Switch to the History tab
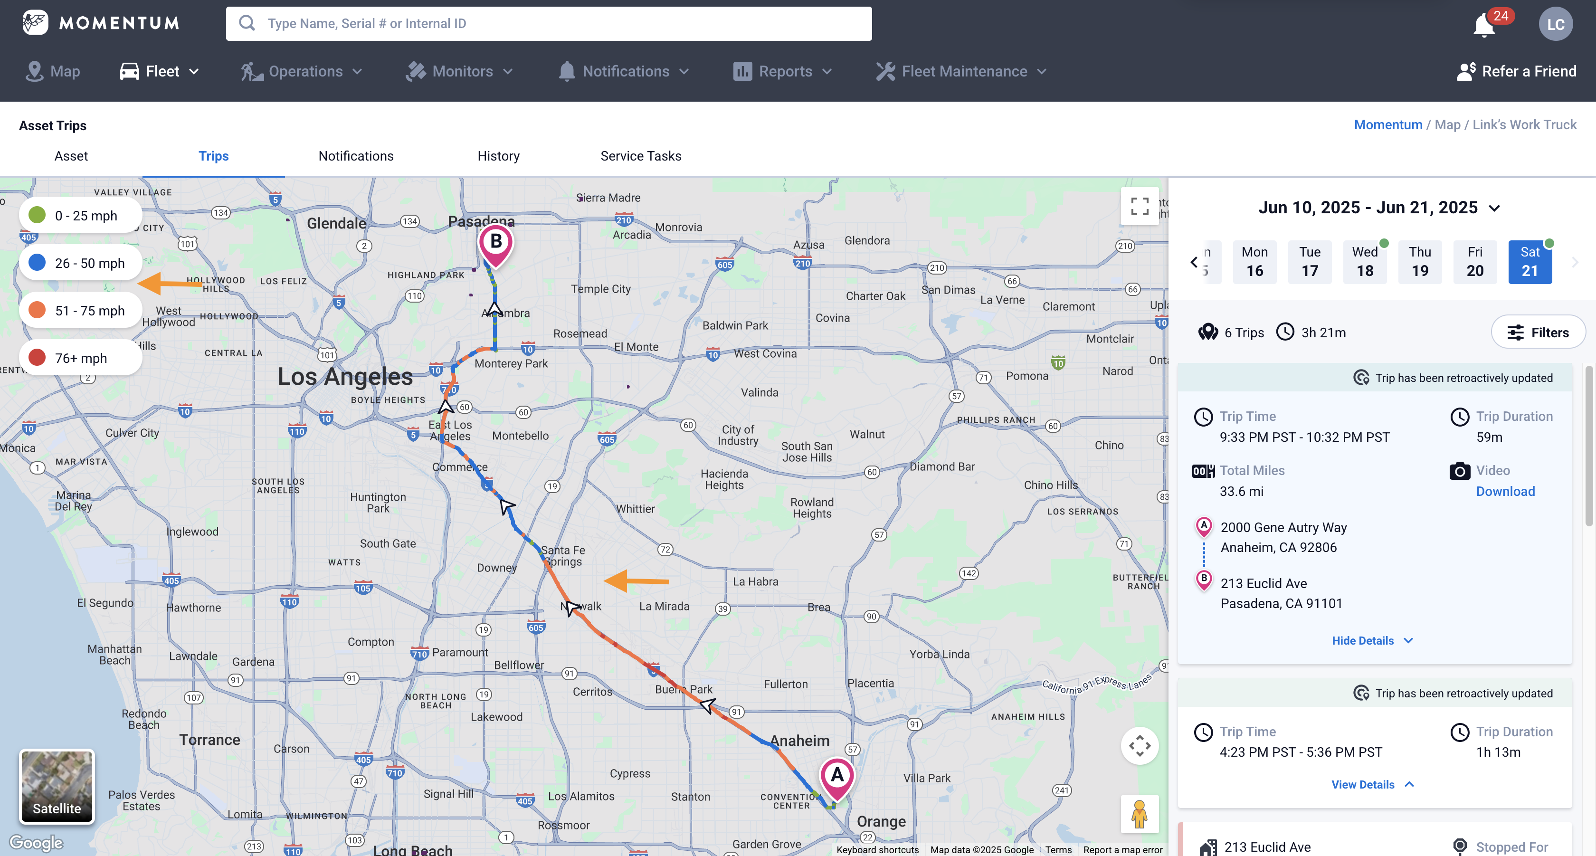1596x856 pixels. coord(498,156)
